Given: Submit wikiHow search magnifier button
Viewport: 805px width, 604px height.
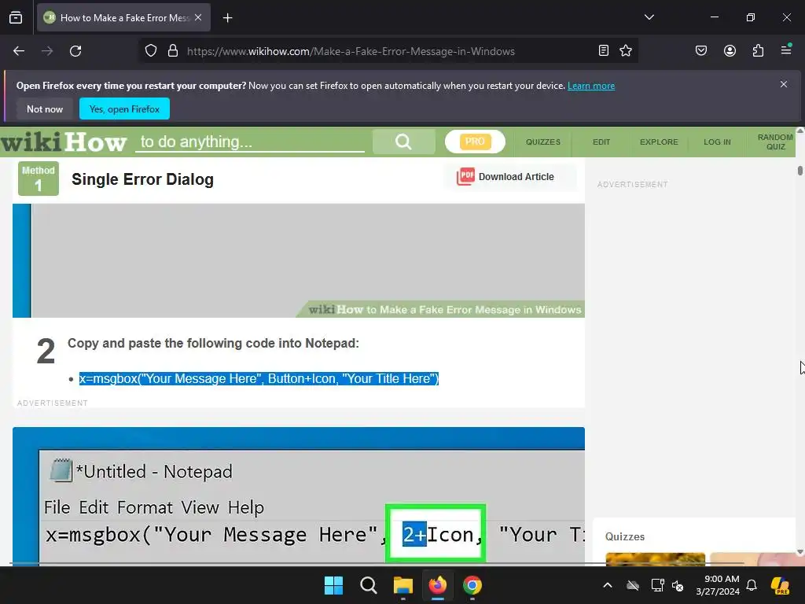Looking at the screenshot, I should tap(403, 142).
